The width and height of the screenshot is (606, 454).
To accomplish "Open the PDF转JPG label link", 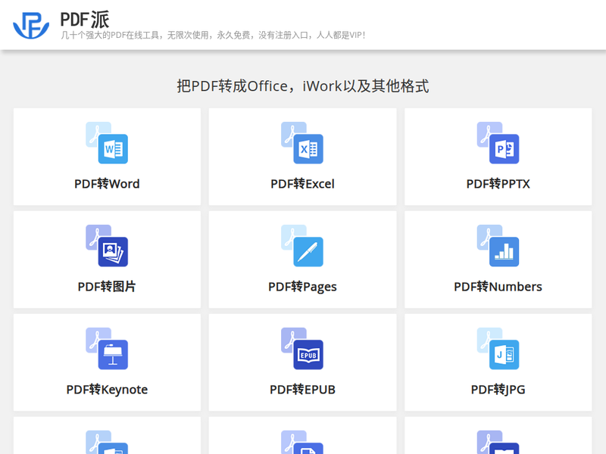I will 498,390.
